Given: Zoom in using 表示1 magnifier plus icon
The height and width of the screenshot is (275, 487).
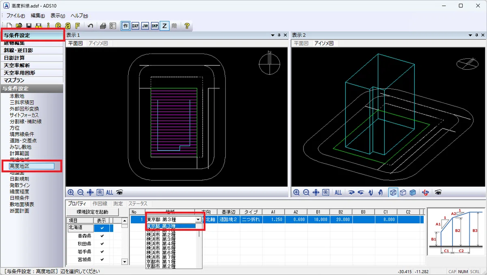Looking at the screenshot, I should (71, 193).
